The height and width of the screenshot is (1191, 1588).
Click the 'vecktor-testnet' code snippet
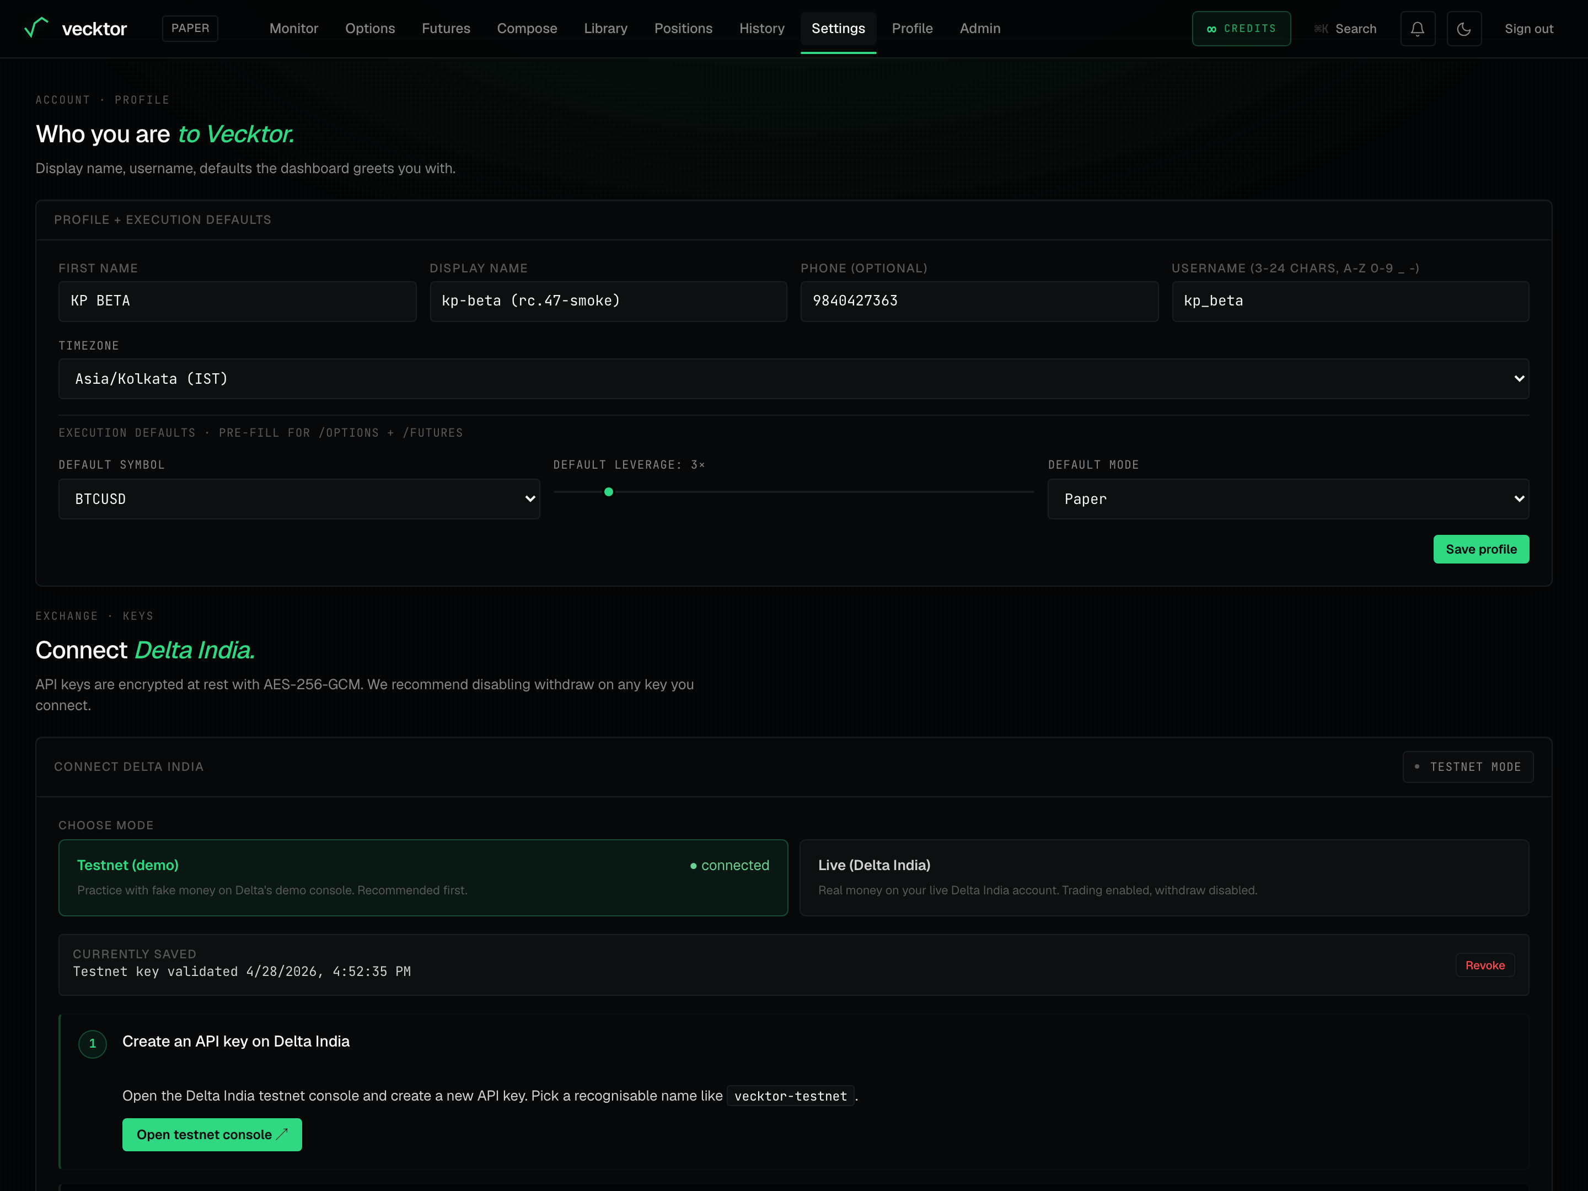(x=790, y=1096)
